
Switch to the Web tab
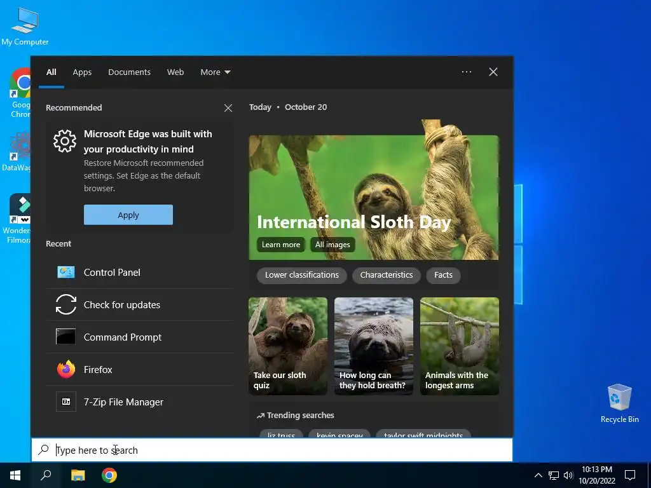point(175,72)
